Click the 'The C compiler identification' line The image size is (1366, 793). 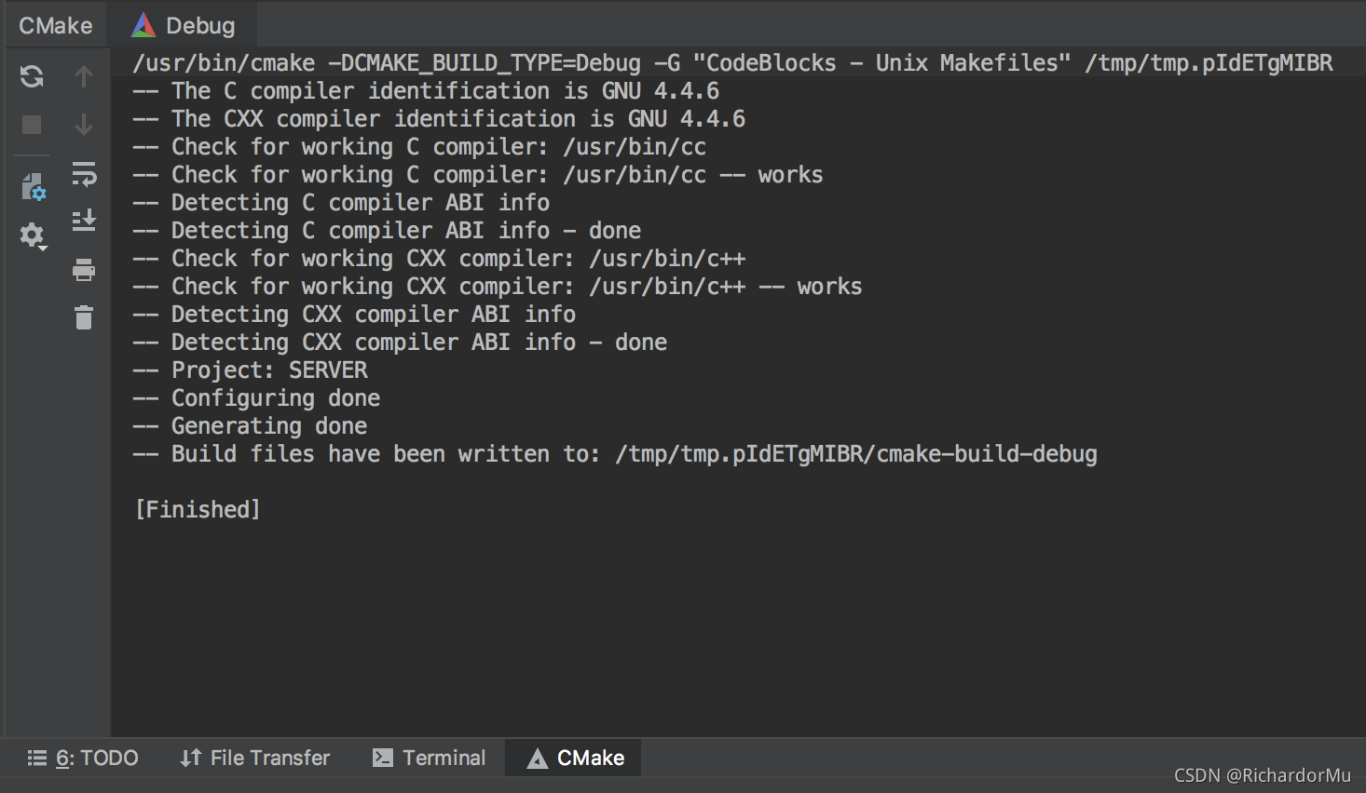click(x=426, y=90)
